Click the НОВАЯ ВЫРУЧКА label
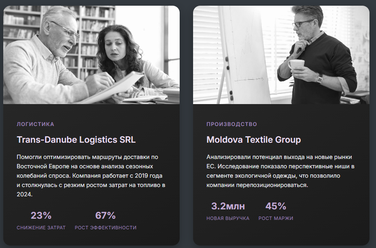This screenshot has height=248, width=376. [x=228, y=218]
